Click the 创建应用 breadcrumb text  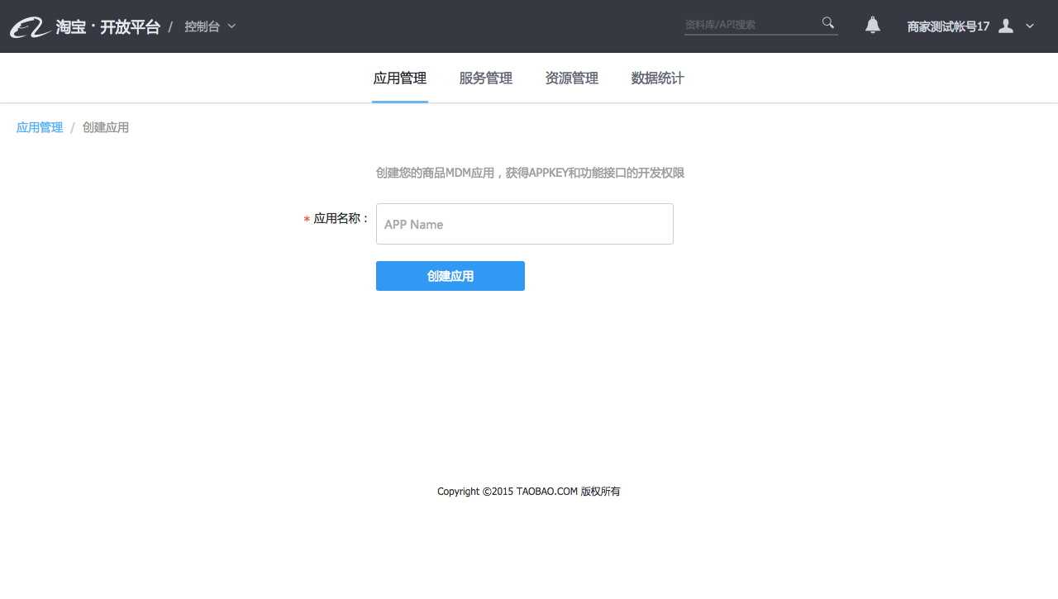coord(106,127)
